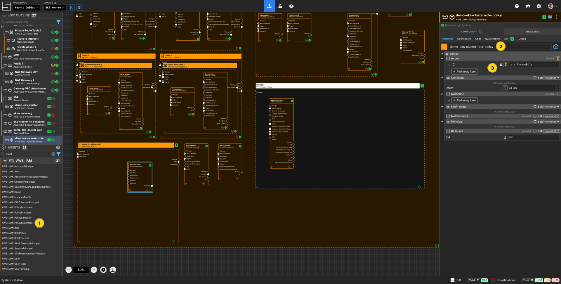Open the Condition via socket dropdown

pos(552,78)
